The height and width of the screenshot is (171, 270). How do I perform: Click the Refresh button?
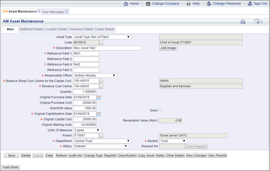click(61, 155)
